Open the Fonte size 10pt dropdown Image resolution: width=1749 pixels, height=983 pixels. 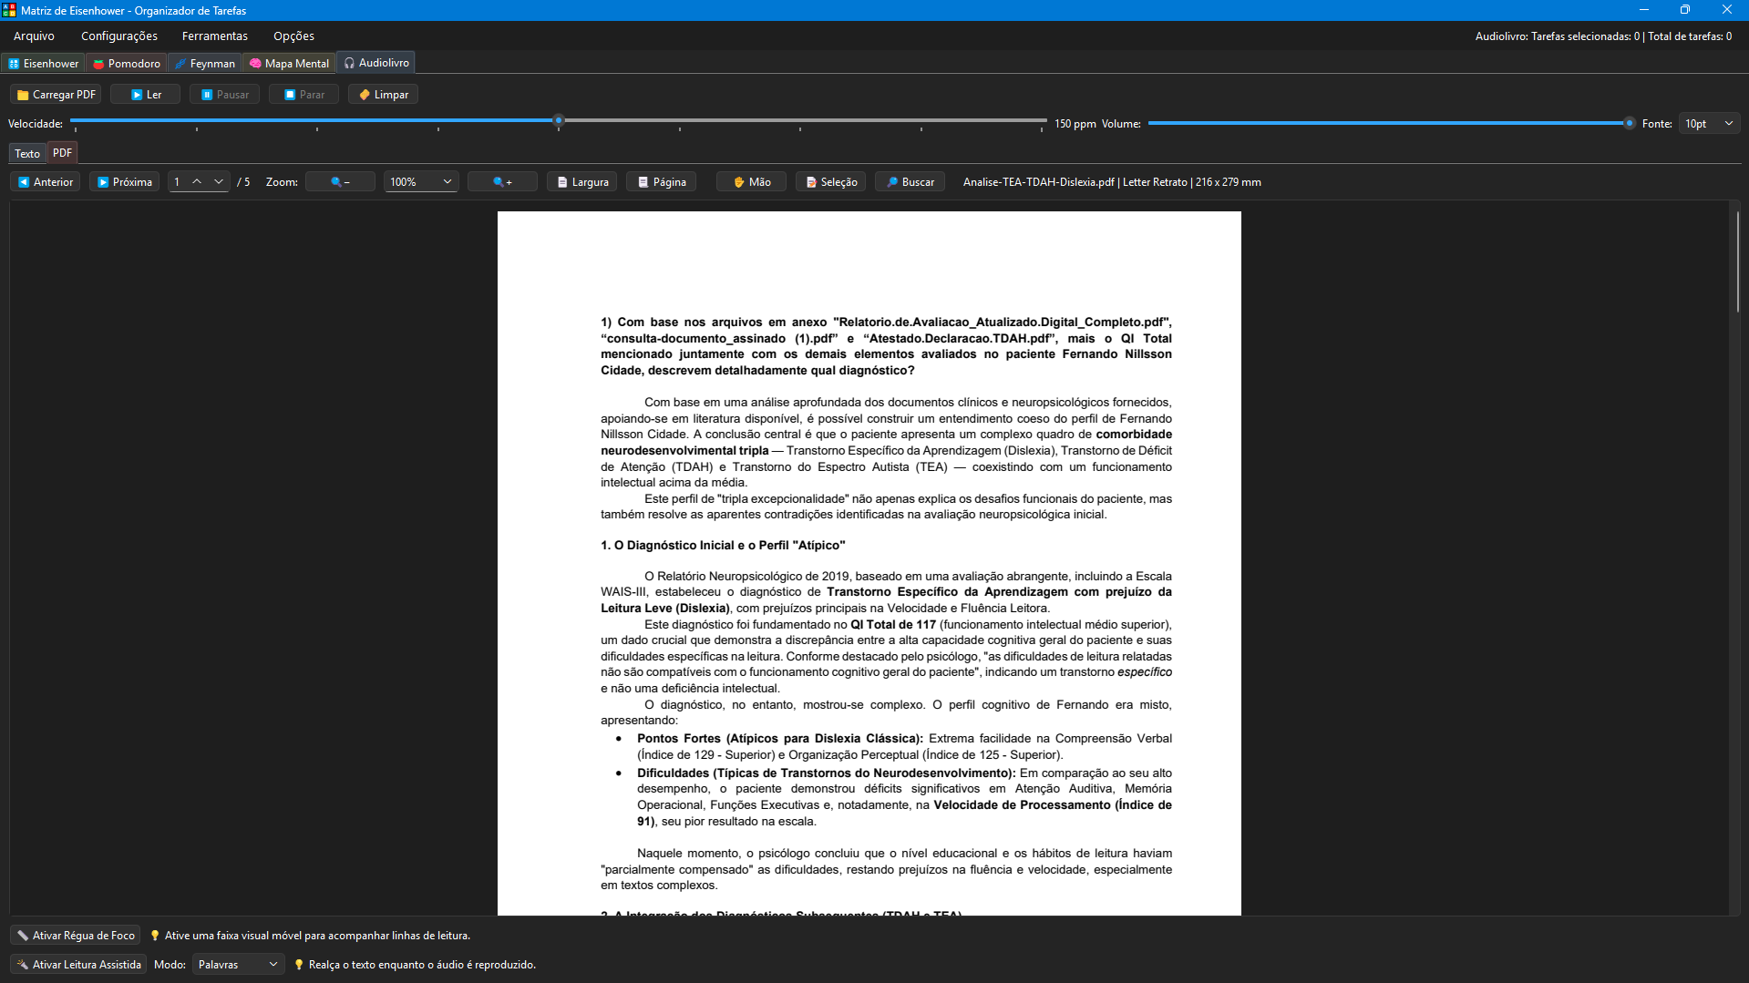click(1709, 124)
